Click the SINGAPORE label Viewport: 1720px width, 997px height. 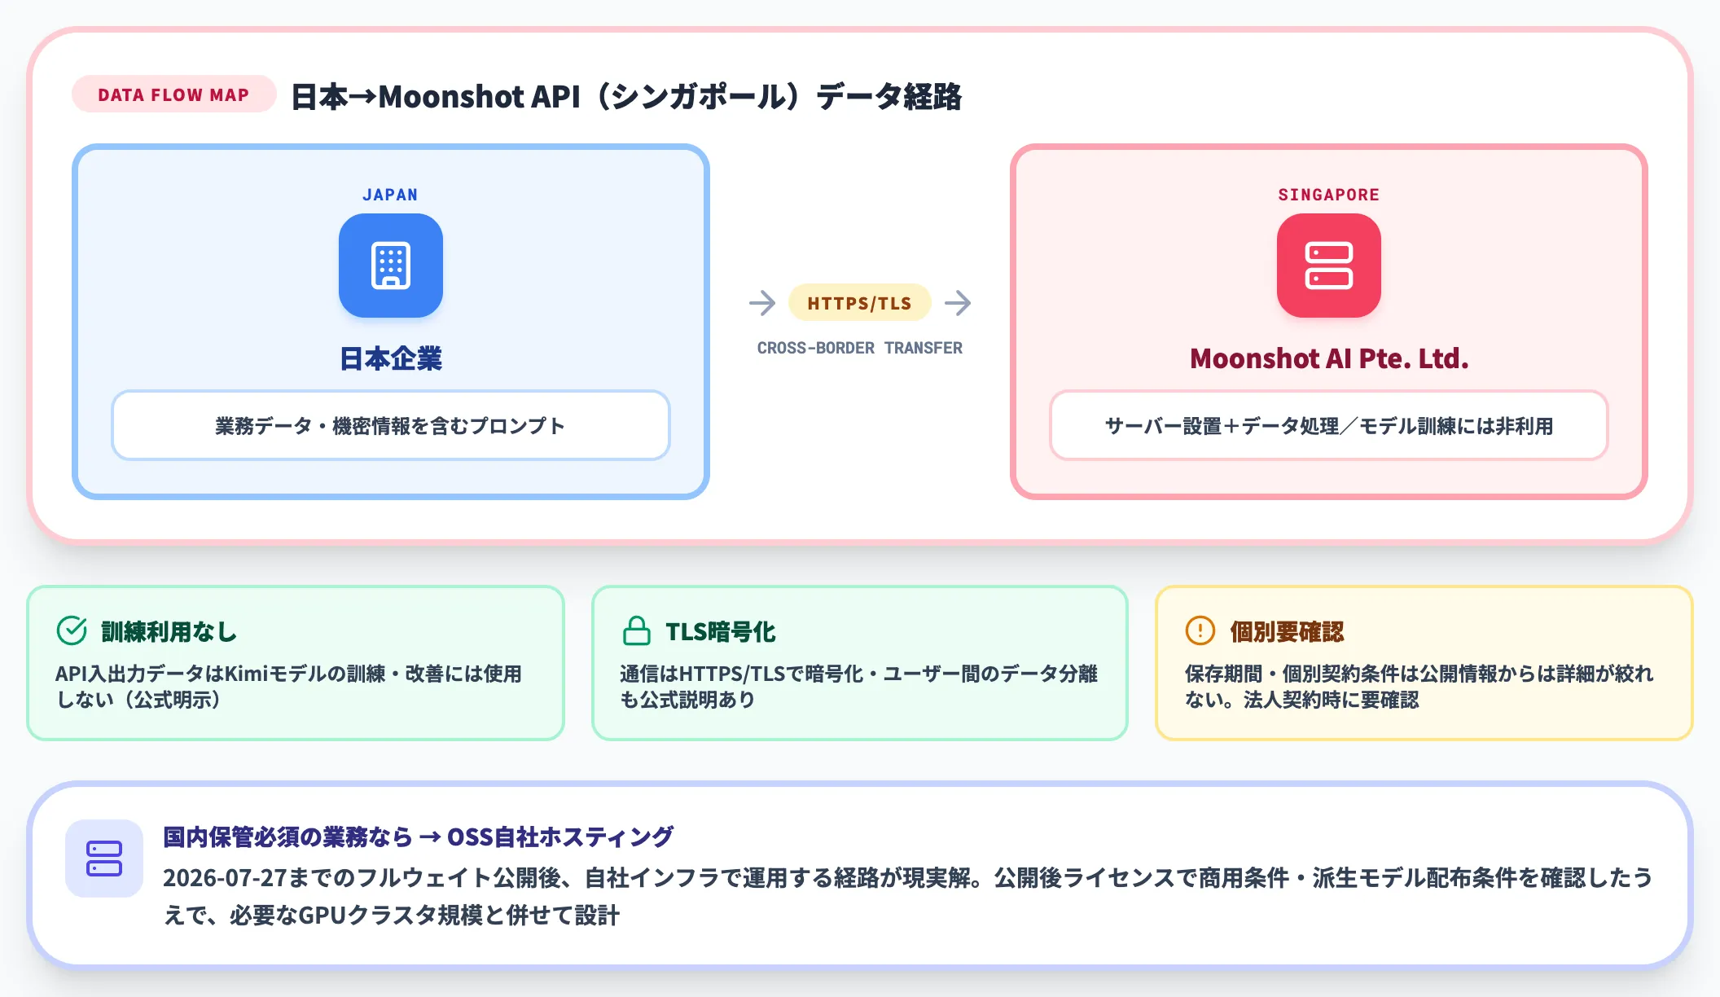tap(1329, 195)
